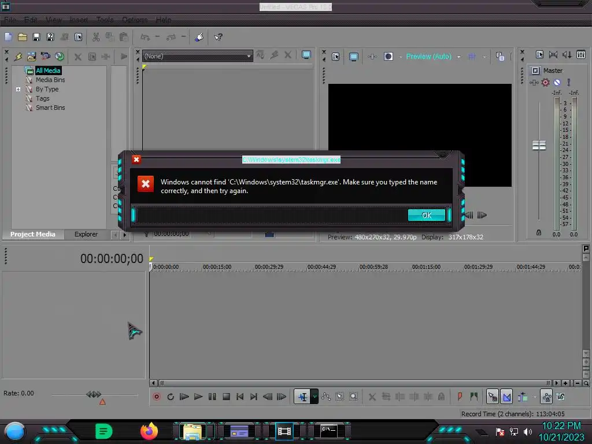Toggle Loop Playback in transport bar
592x444 pixels.
171,397
